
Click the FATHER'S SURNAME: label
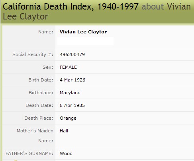29,153
